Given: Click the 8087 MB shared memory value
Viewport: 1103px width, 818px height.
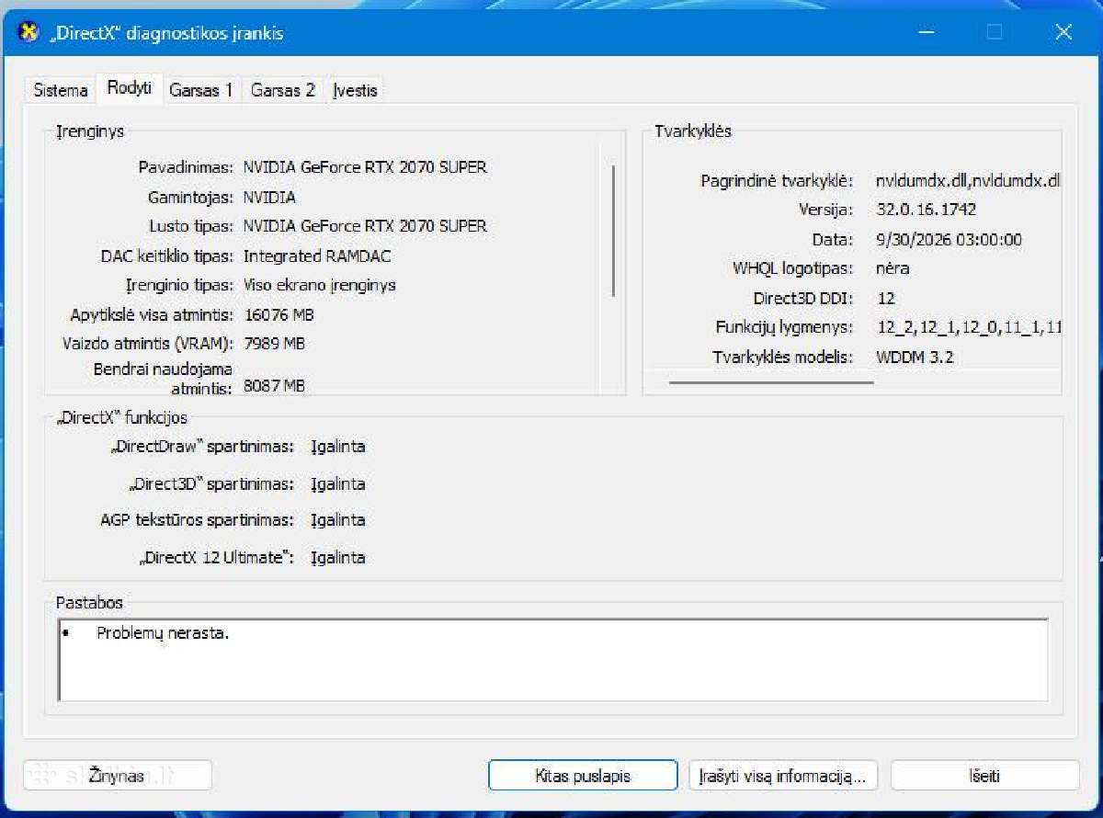Looking at the screenshot, I should pos(274,386).
